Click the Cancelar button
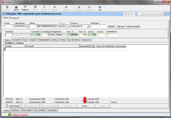Screen dimensions: 171x118 pos(68,106)
